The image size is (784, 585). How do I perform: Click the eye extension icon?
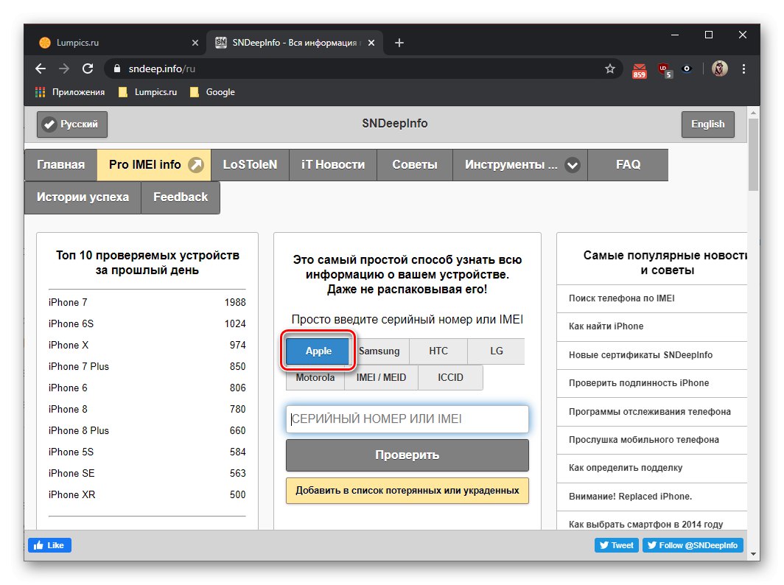click(687, 69)
